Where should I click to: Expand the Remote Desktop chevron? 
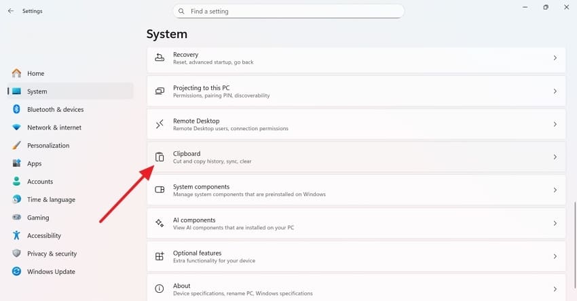[555, 124]
